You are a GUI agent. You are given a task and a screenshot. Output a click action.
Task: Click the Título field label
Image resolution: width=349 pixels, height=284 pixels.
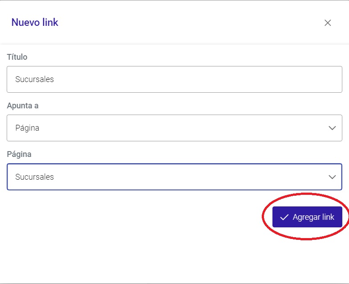pyautogui.click(x=17, y=57)
